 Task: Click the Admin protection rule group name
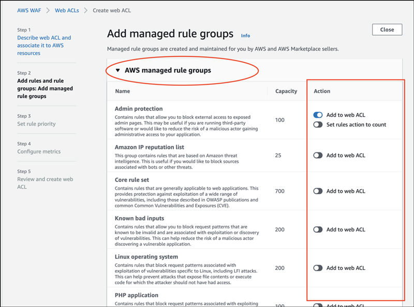(139, 109)
